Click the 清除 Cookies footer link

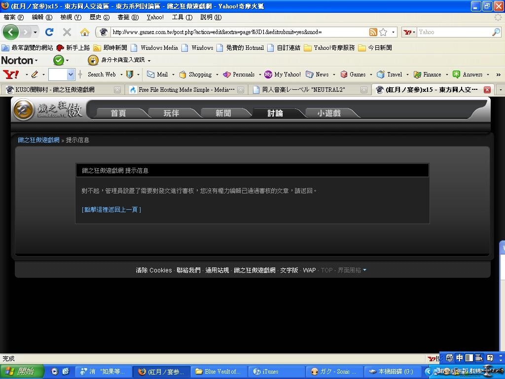[x=154, y=270]
